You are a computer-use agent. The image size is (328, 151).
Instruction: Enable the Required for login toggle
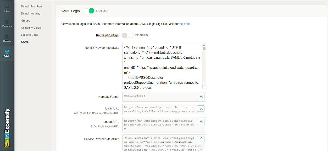coord(128,35)
